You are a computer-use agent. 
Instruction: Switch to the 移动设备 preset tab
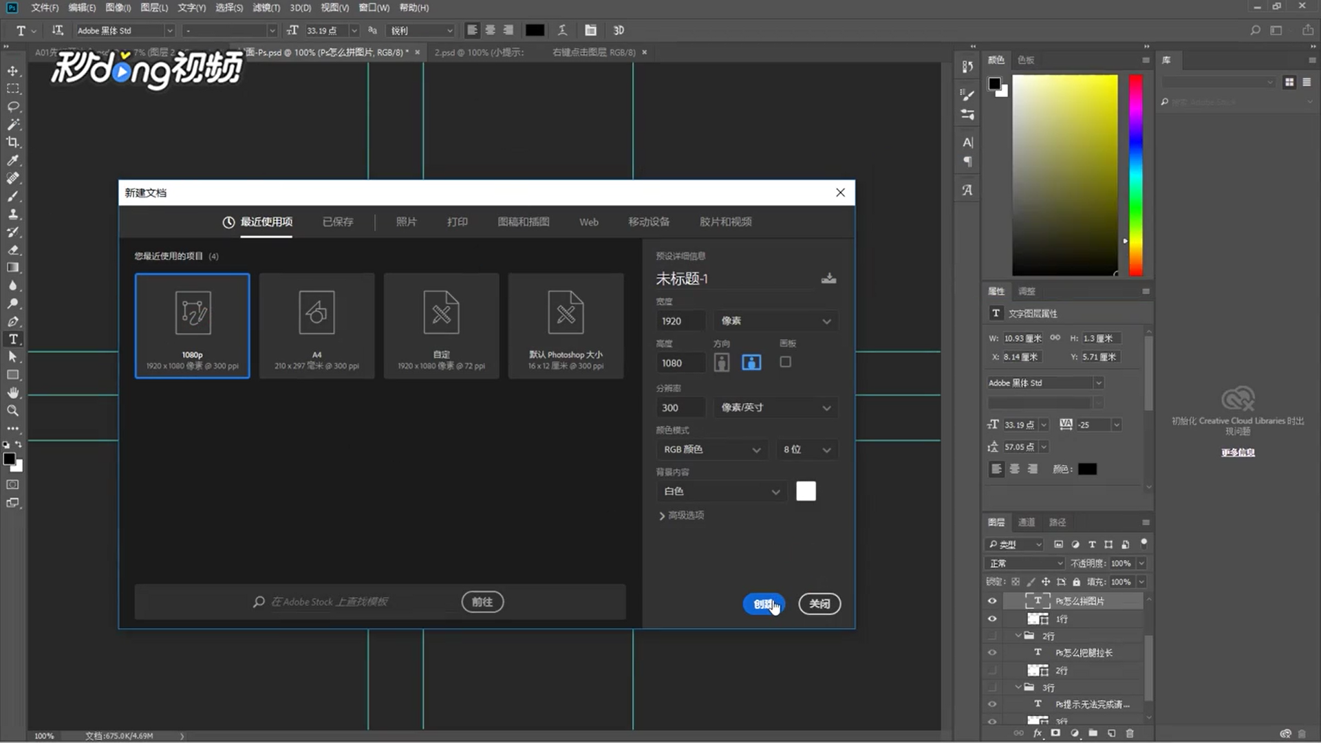coord(648,222)
